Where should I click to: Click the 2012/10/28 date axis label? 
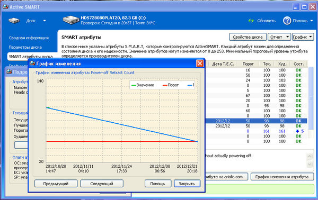(x=56, y=168)
